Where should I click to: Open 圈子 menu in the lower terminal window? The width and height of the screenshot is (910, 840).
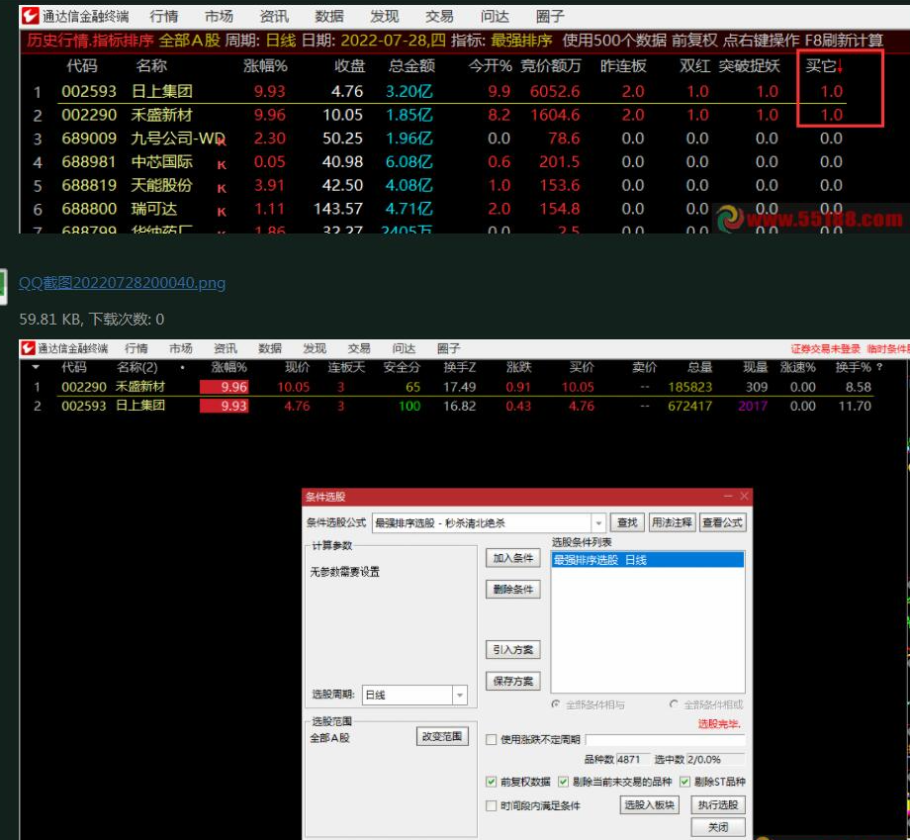coord(449,348)
